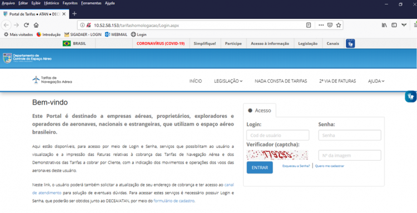This screenshot has width=417, height=213.
Task: Click the browser forward arrow
Action: click(16, 25)
